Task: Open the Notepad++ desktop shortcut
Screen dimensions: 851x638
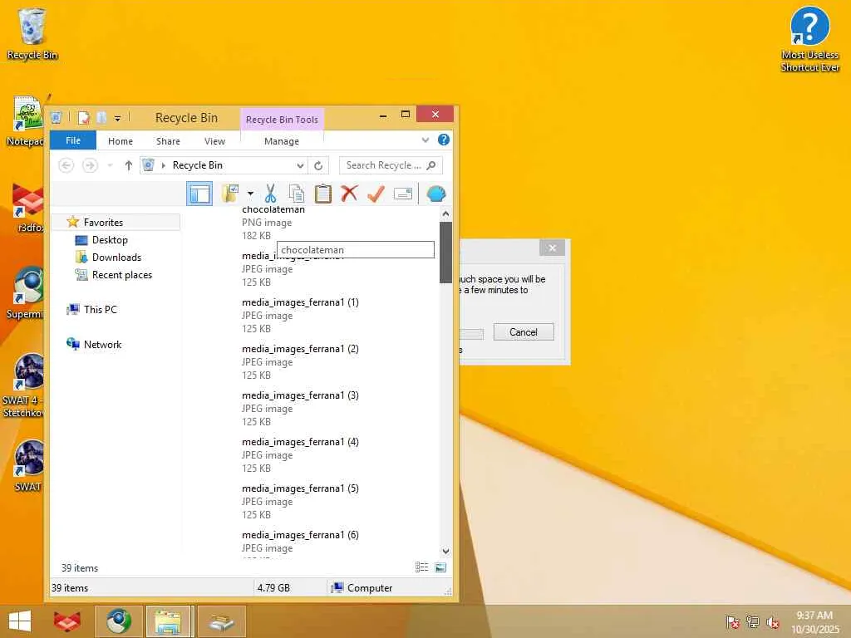Action: coord(26,120)
